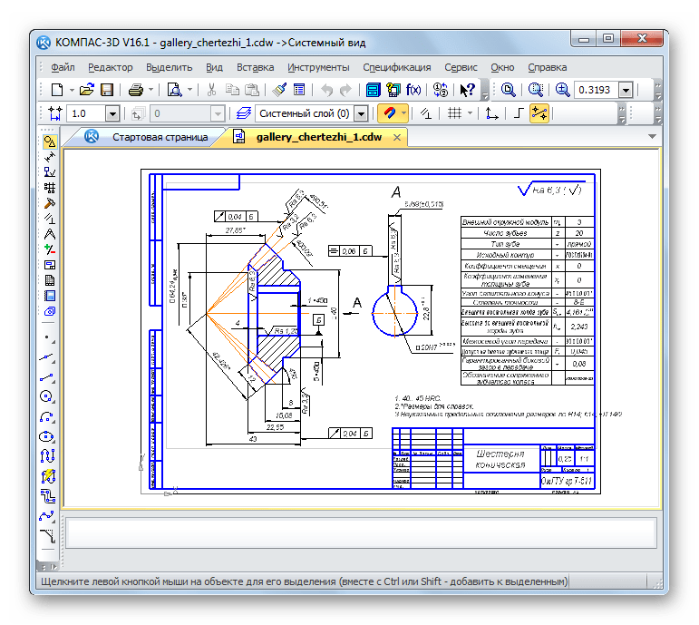
Task: Select the Circle tool in the left toolbar
Action: (x=47, y=396)
